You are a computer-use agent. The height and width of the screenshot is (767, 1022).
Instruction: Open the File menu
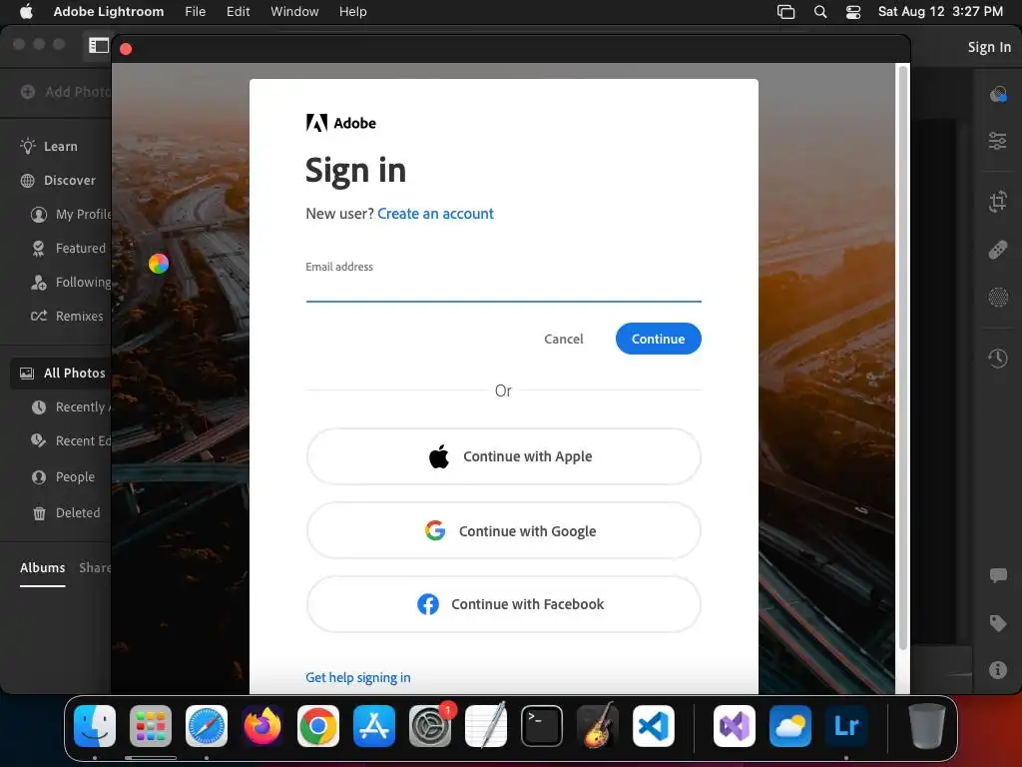[x=195, y=12]
